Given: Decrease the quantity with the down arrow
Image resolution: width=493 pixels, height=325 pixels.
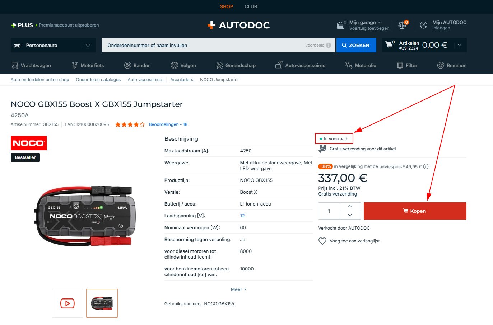Looking at the screenshot, I should pos(350,215).
